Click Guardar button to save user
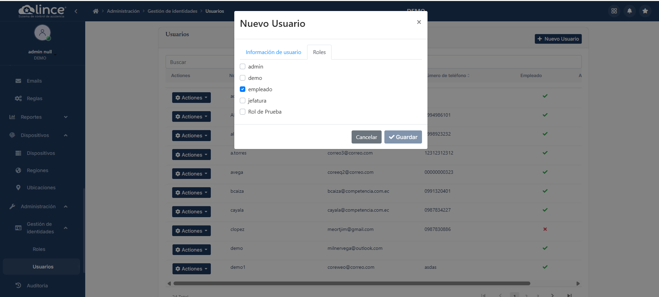The image size is (659, 297). (x=403, y=137)
